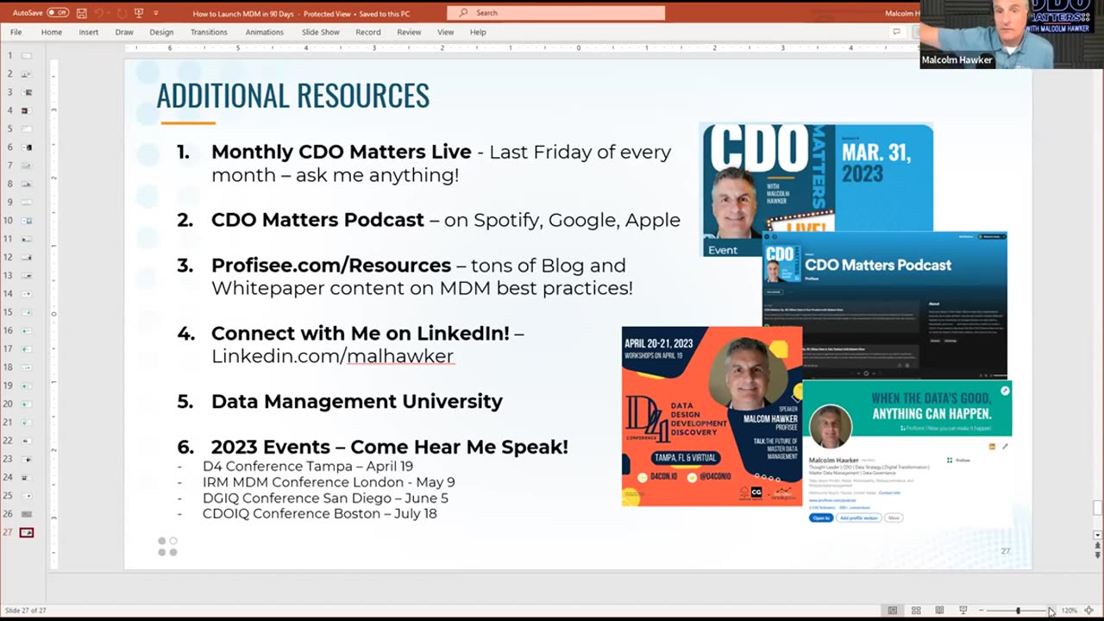Open the Design tab

click(x=161, y=32)
